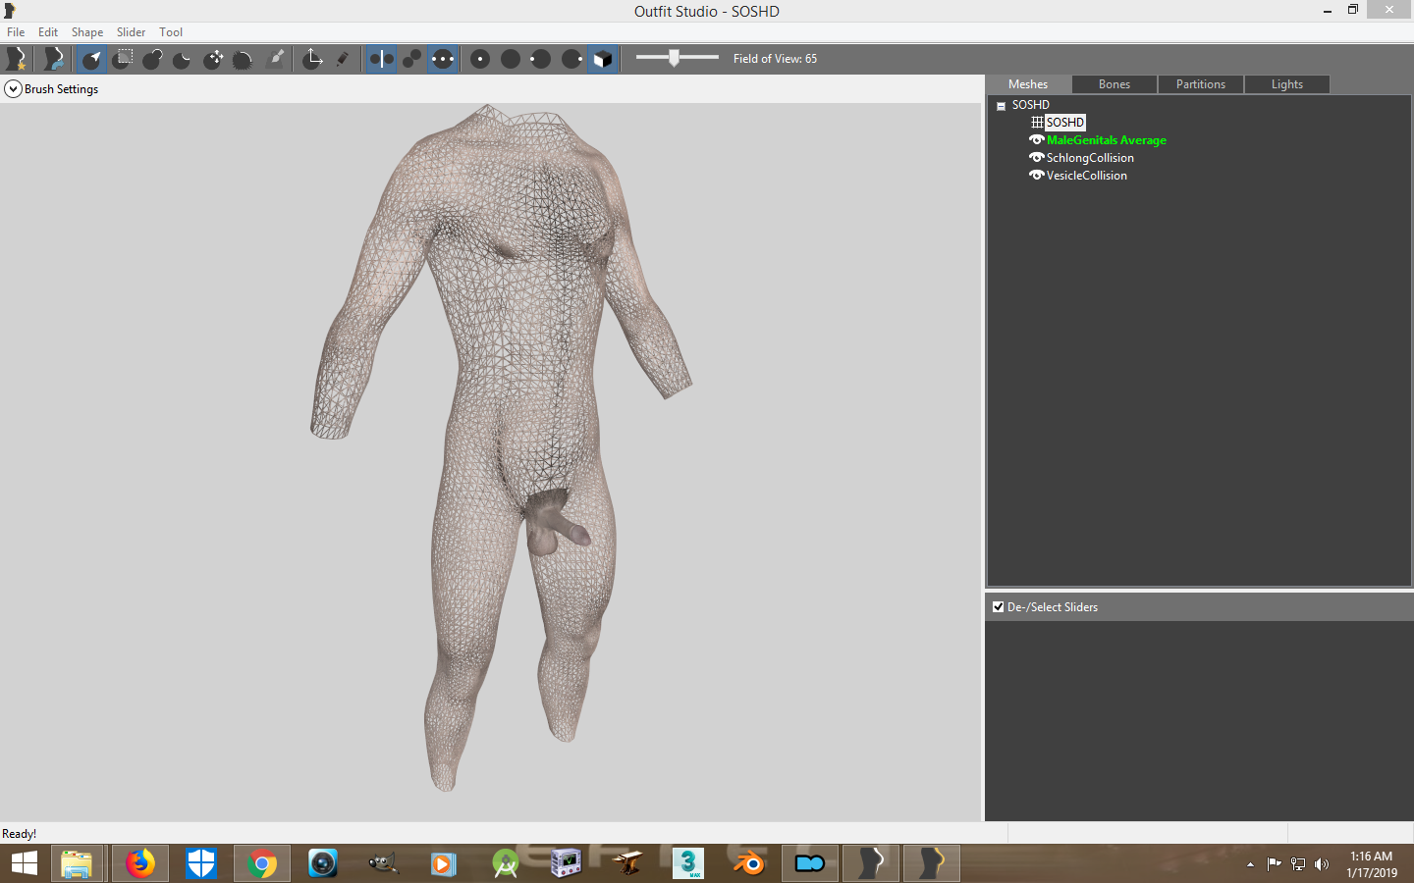1414x883 pixels.
Task: Show hidden system tray icons
Action: pyautogui.click(x=1250, y=864)
